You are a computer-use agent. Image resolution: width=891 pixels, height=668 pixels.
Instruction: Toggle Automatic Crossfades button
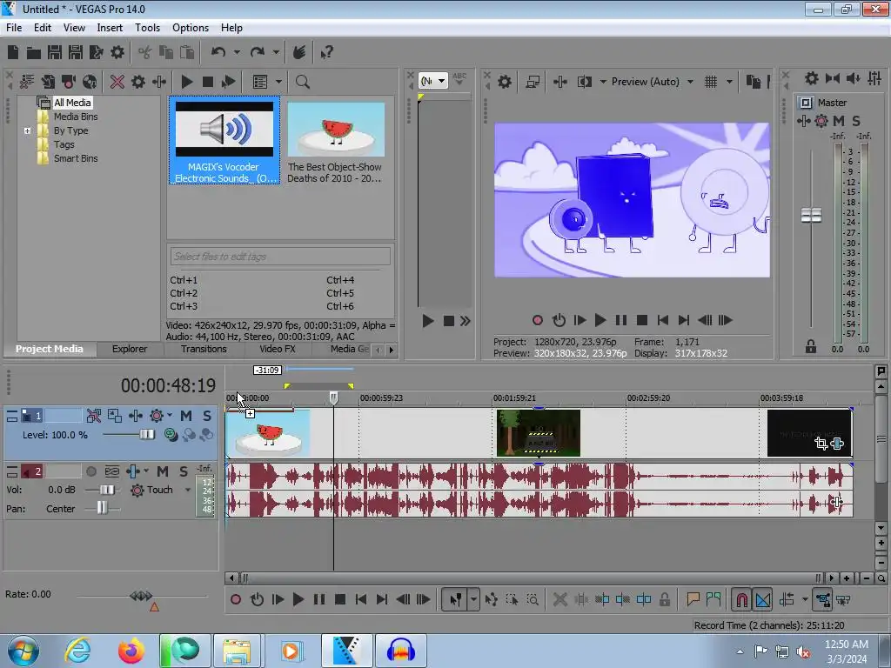tap(762, 599)
